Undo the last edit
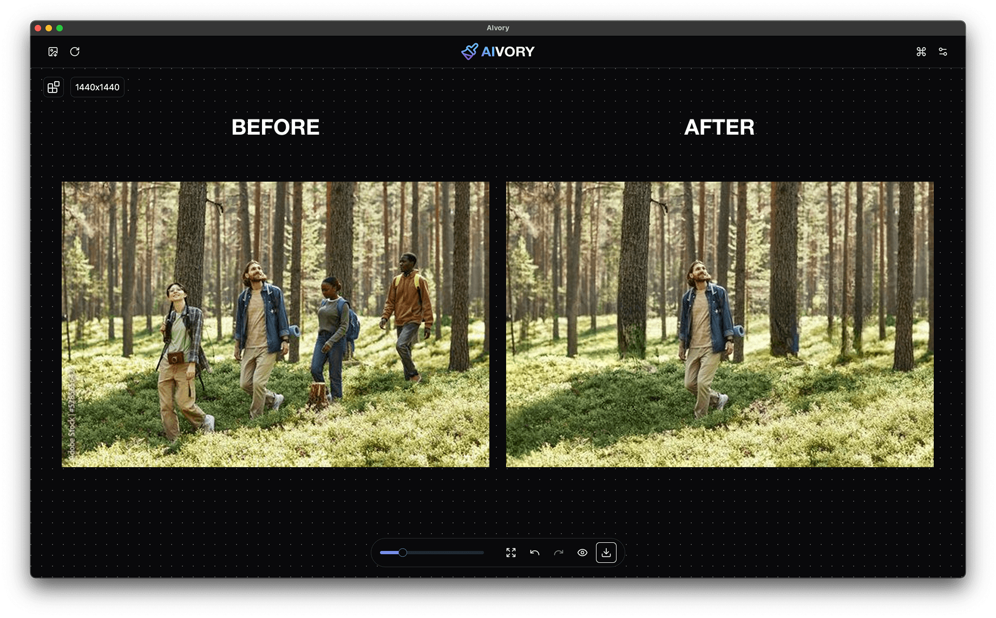The image size is (996, 618). pos(535,553)
